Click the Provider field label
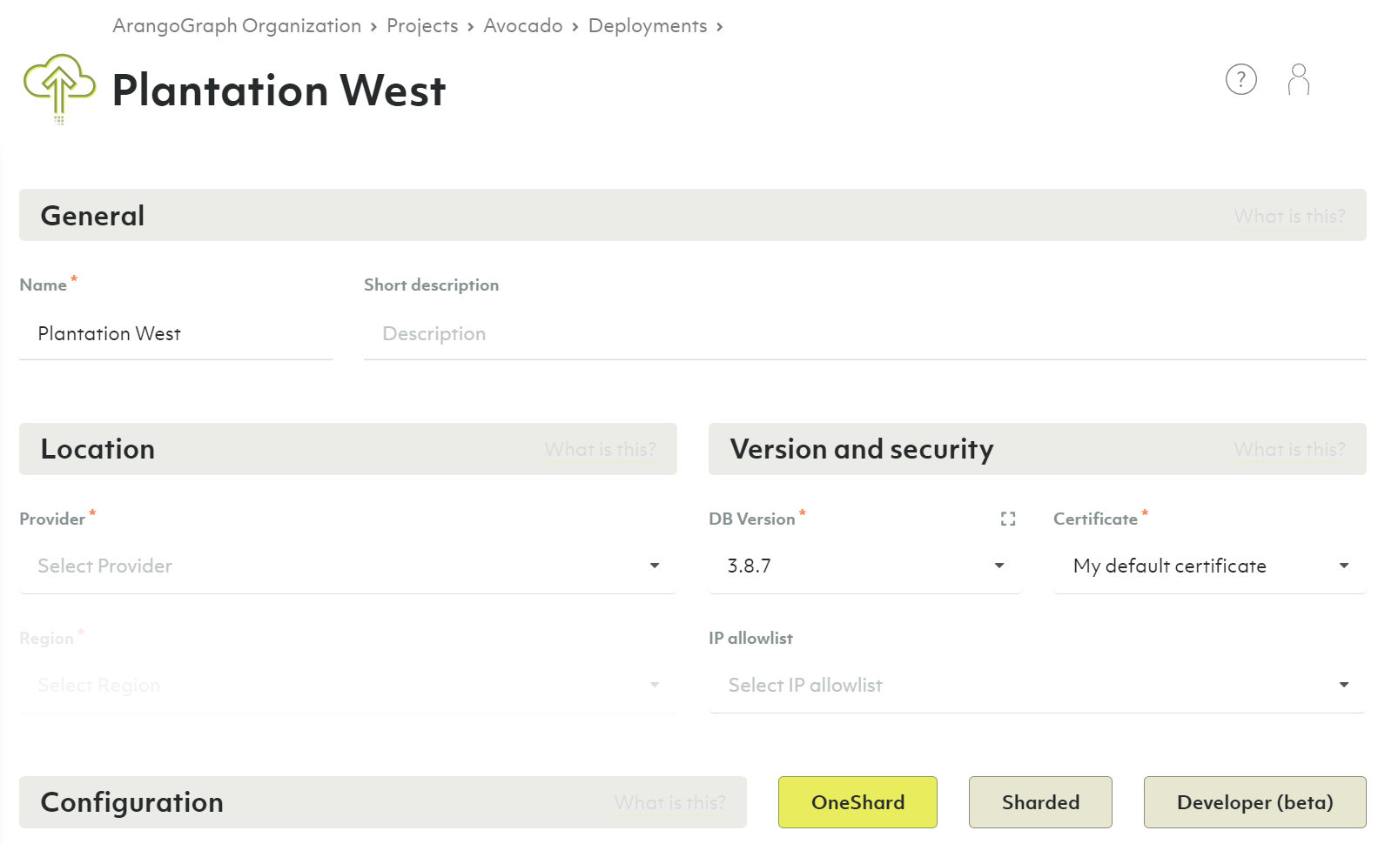This screenshot has width=1385, height=844. point(52,519)
